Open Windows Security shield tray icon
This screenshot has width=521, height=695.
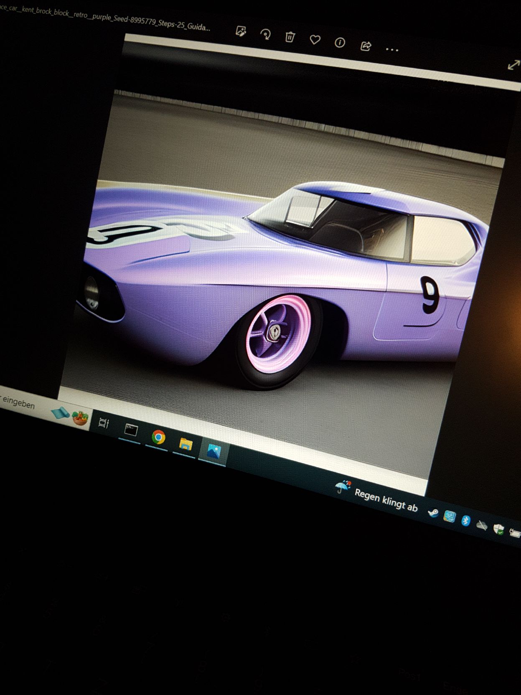click(498, 530)
